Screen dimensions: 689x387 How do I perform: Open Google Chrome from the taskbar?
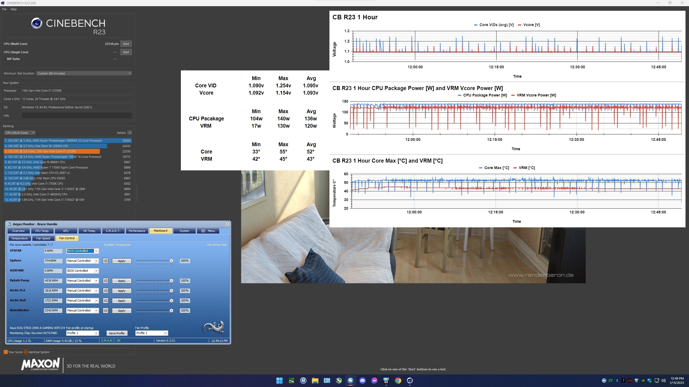398,381
